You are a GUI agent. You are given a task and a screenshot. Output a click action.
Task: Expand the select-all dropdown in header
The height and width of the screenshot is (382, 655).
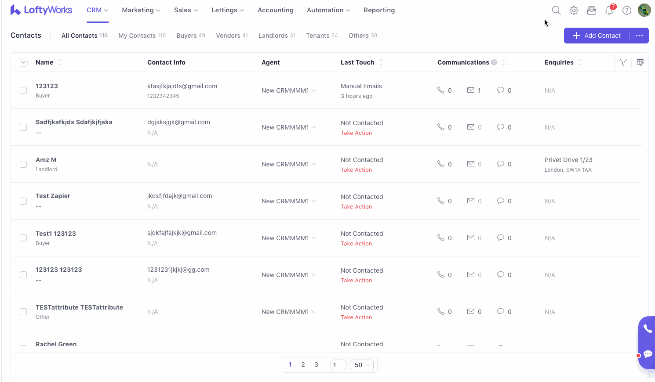pos(23,62)
